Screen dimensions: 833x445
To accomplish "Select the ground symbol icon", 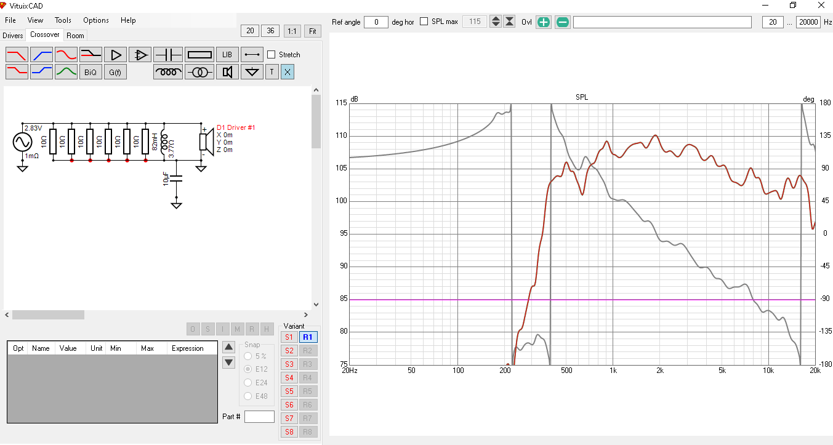I will coord(252,72).
